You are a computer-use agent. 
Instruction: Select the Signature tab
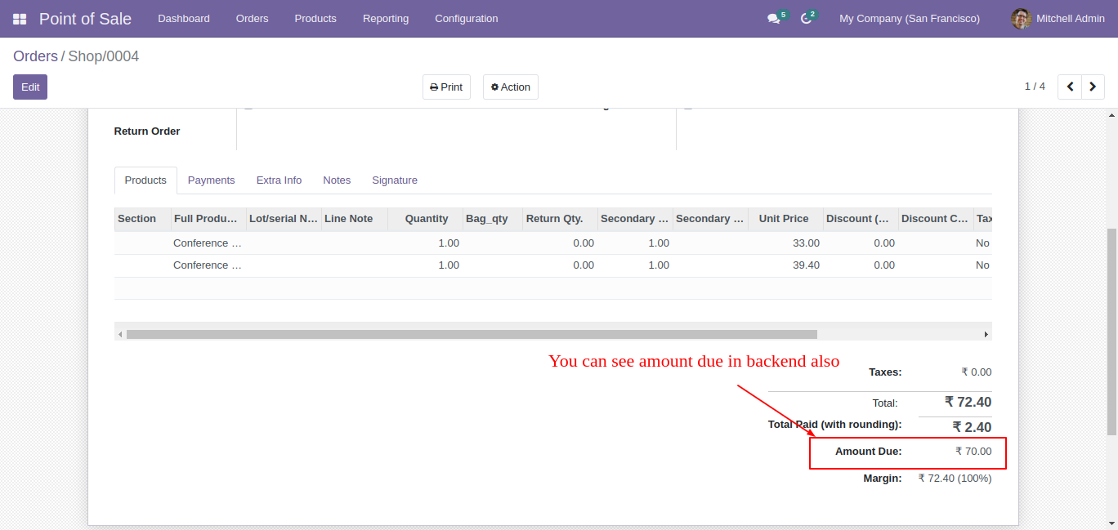[x=394, y=180]
